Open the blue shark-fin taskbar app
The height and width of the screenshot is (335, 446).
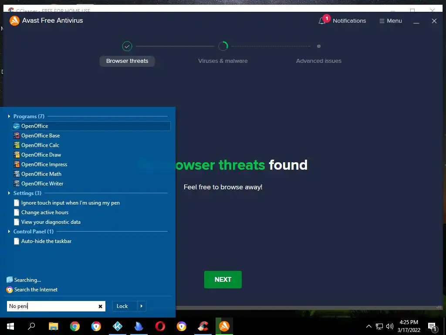click(139, 326)
